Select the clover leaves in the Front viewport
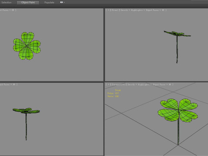 tap(177, 34)
